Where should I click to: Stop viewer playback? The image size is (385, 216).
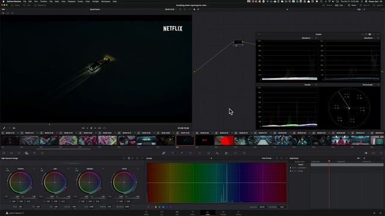(x=91, y=128)
